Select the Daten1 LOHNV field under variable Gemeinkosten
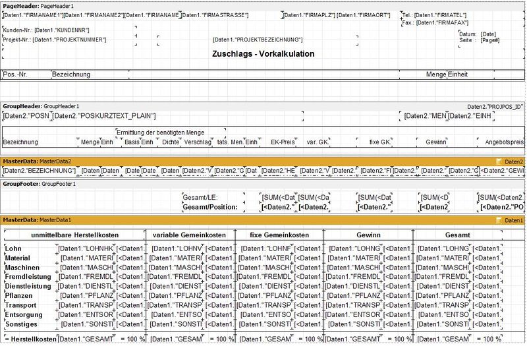The width and height of the screenshot is (527, 346). pyautogui.click(x=177, y=249)
